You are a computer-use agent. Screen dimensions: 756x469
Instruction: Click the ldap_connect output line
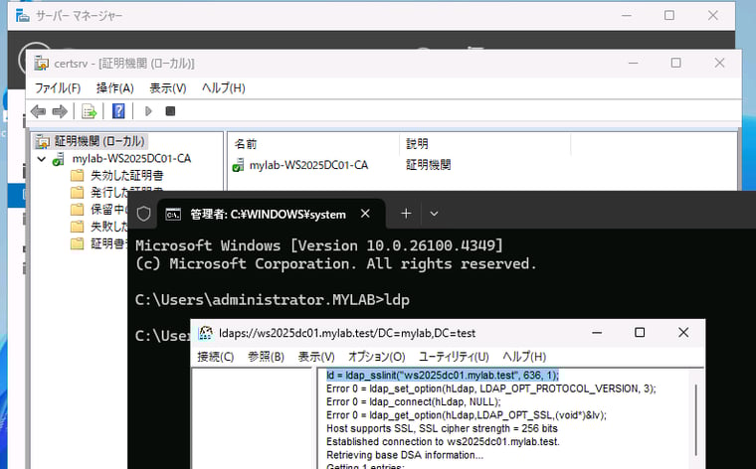point(413,402)
